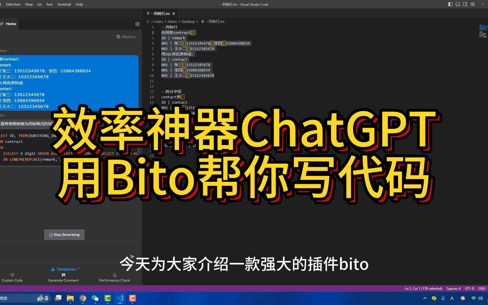Toggle the primary side bar layout icon
The height and width of the screenshot is (305, 488).
pos(450,4)
